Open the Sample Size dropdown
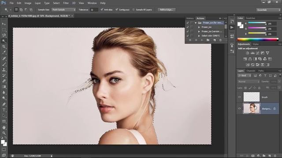Screen dimensions: 282x158 [x=63, y=10]
